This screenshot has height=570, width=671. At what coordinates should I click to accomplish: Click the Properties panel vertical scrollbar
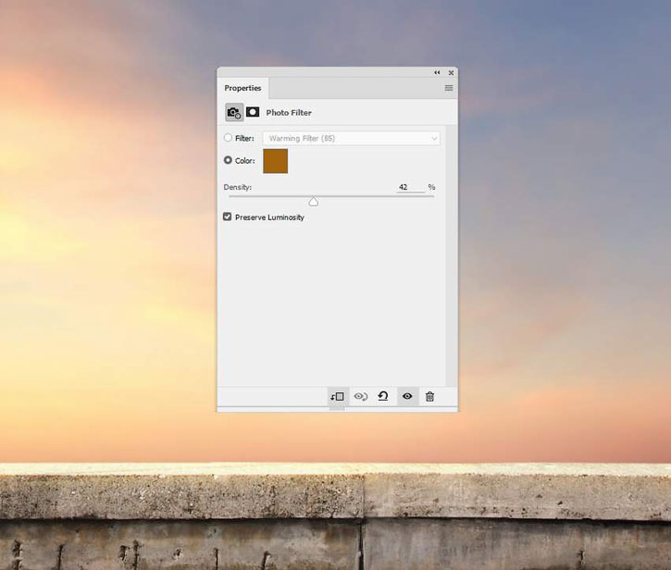point(451,255)
